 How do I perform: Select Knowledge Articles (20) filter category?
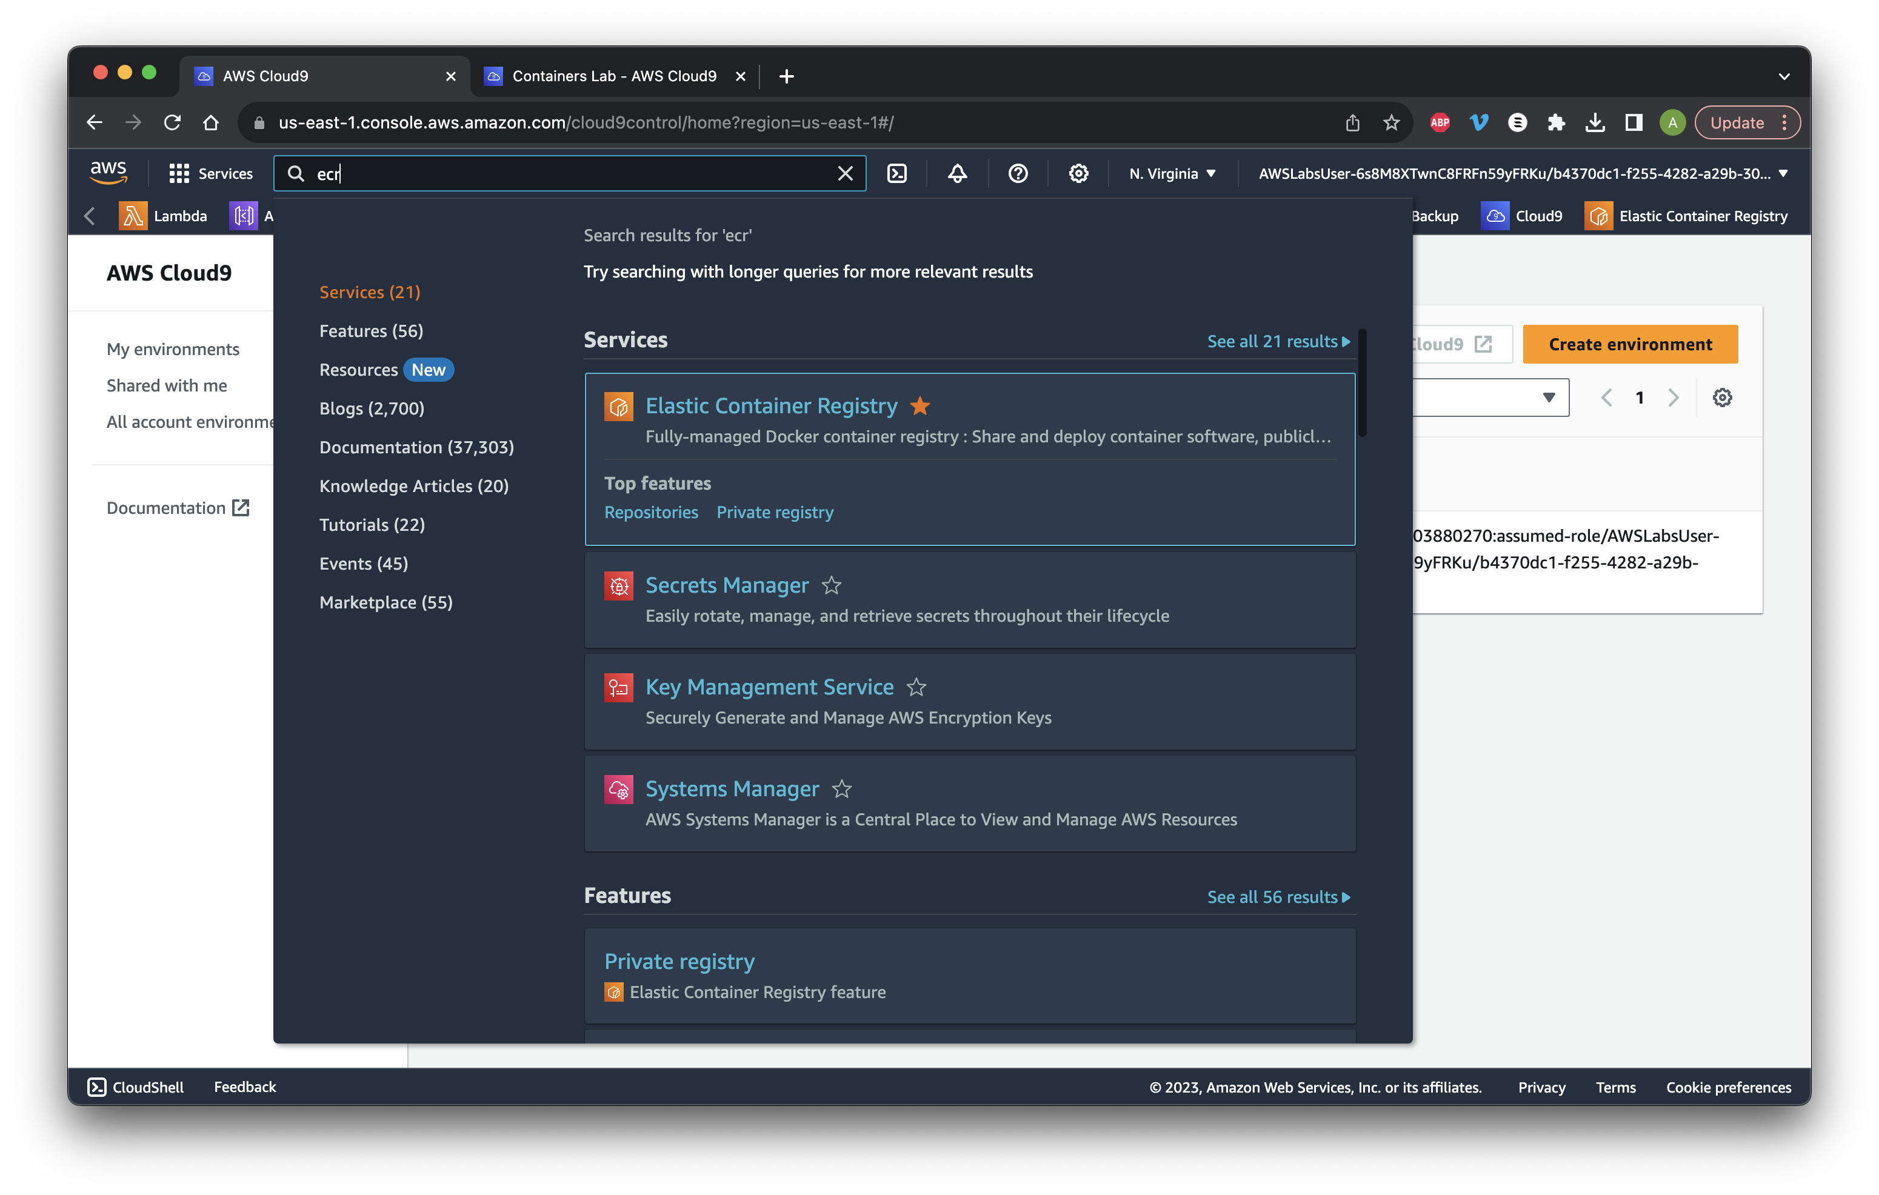(x=413, y=486)
